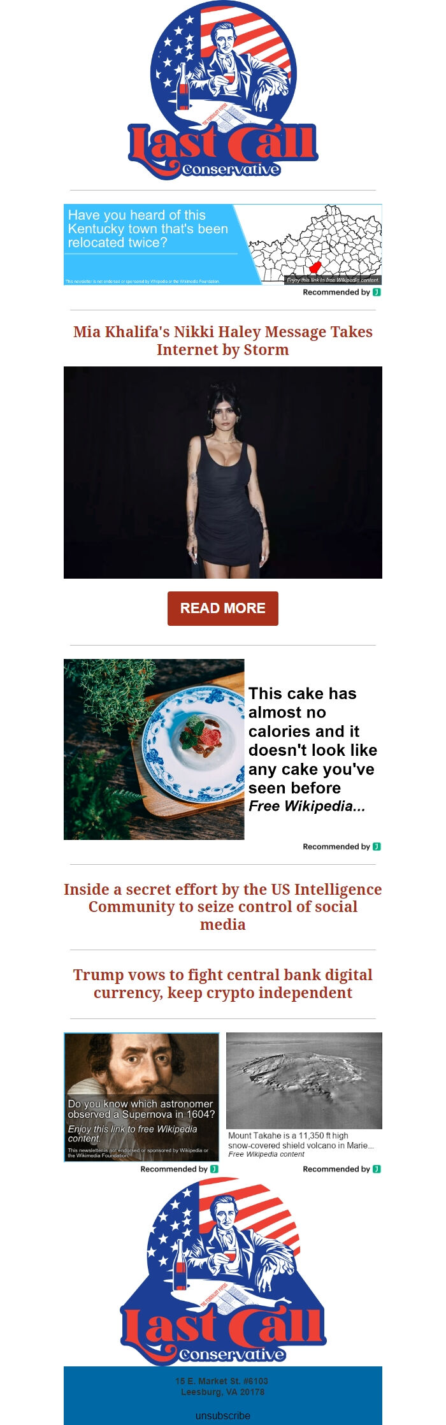This screenshot has width=446, height=1425.
Task: Click the woman in black dress photo
Action: pos(223,472)
